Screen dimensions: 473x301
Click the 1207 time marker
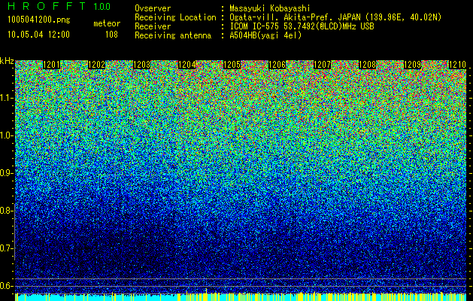[322, 65]
